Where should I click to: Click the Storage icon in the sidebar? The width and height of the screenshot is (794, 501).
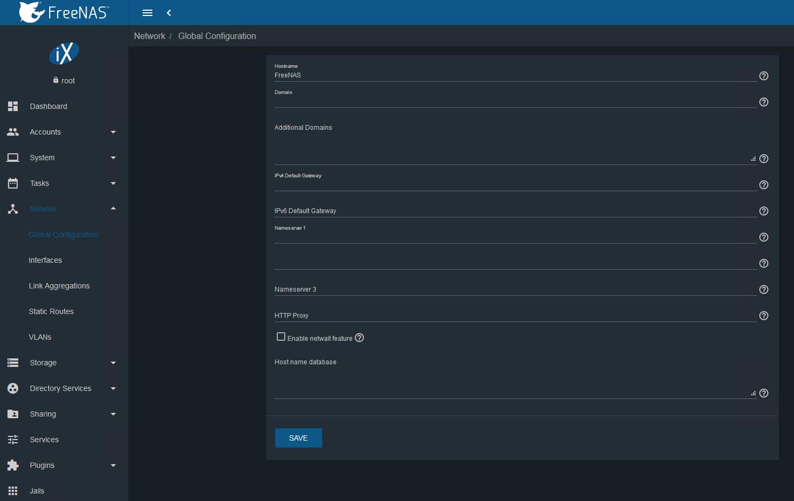13,363
